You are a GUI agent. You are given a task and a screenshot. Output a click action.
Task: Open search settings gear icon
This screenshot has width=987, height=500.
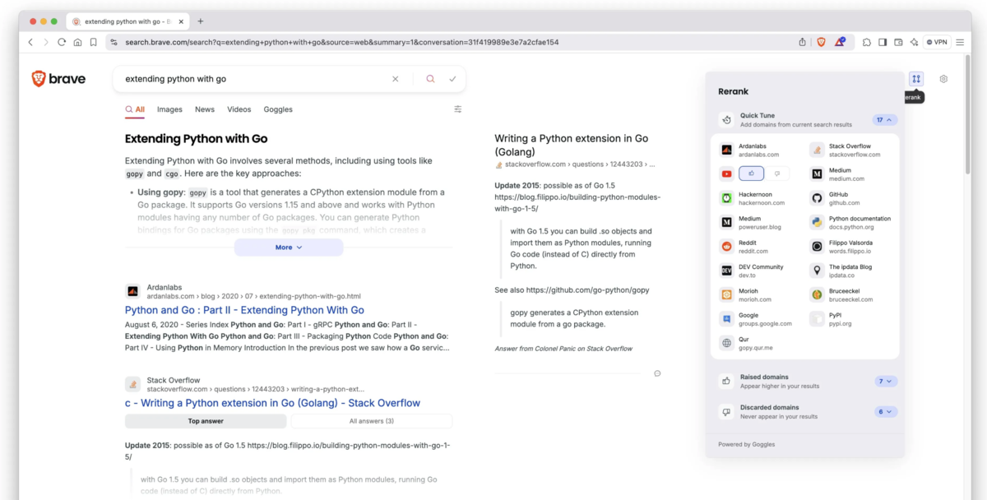click(943, 79)
